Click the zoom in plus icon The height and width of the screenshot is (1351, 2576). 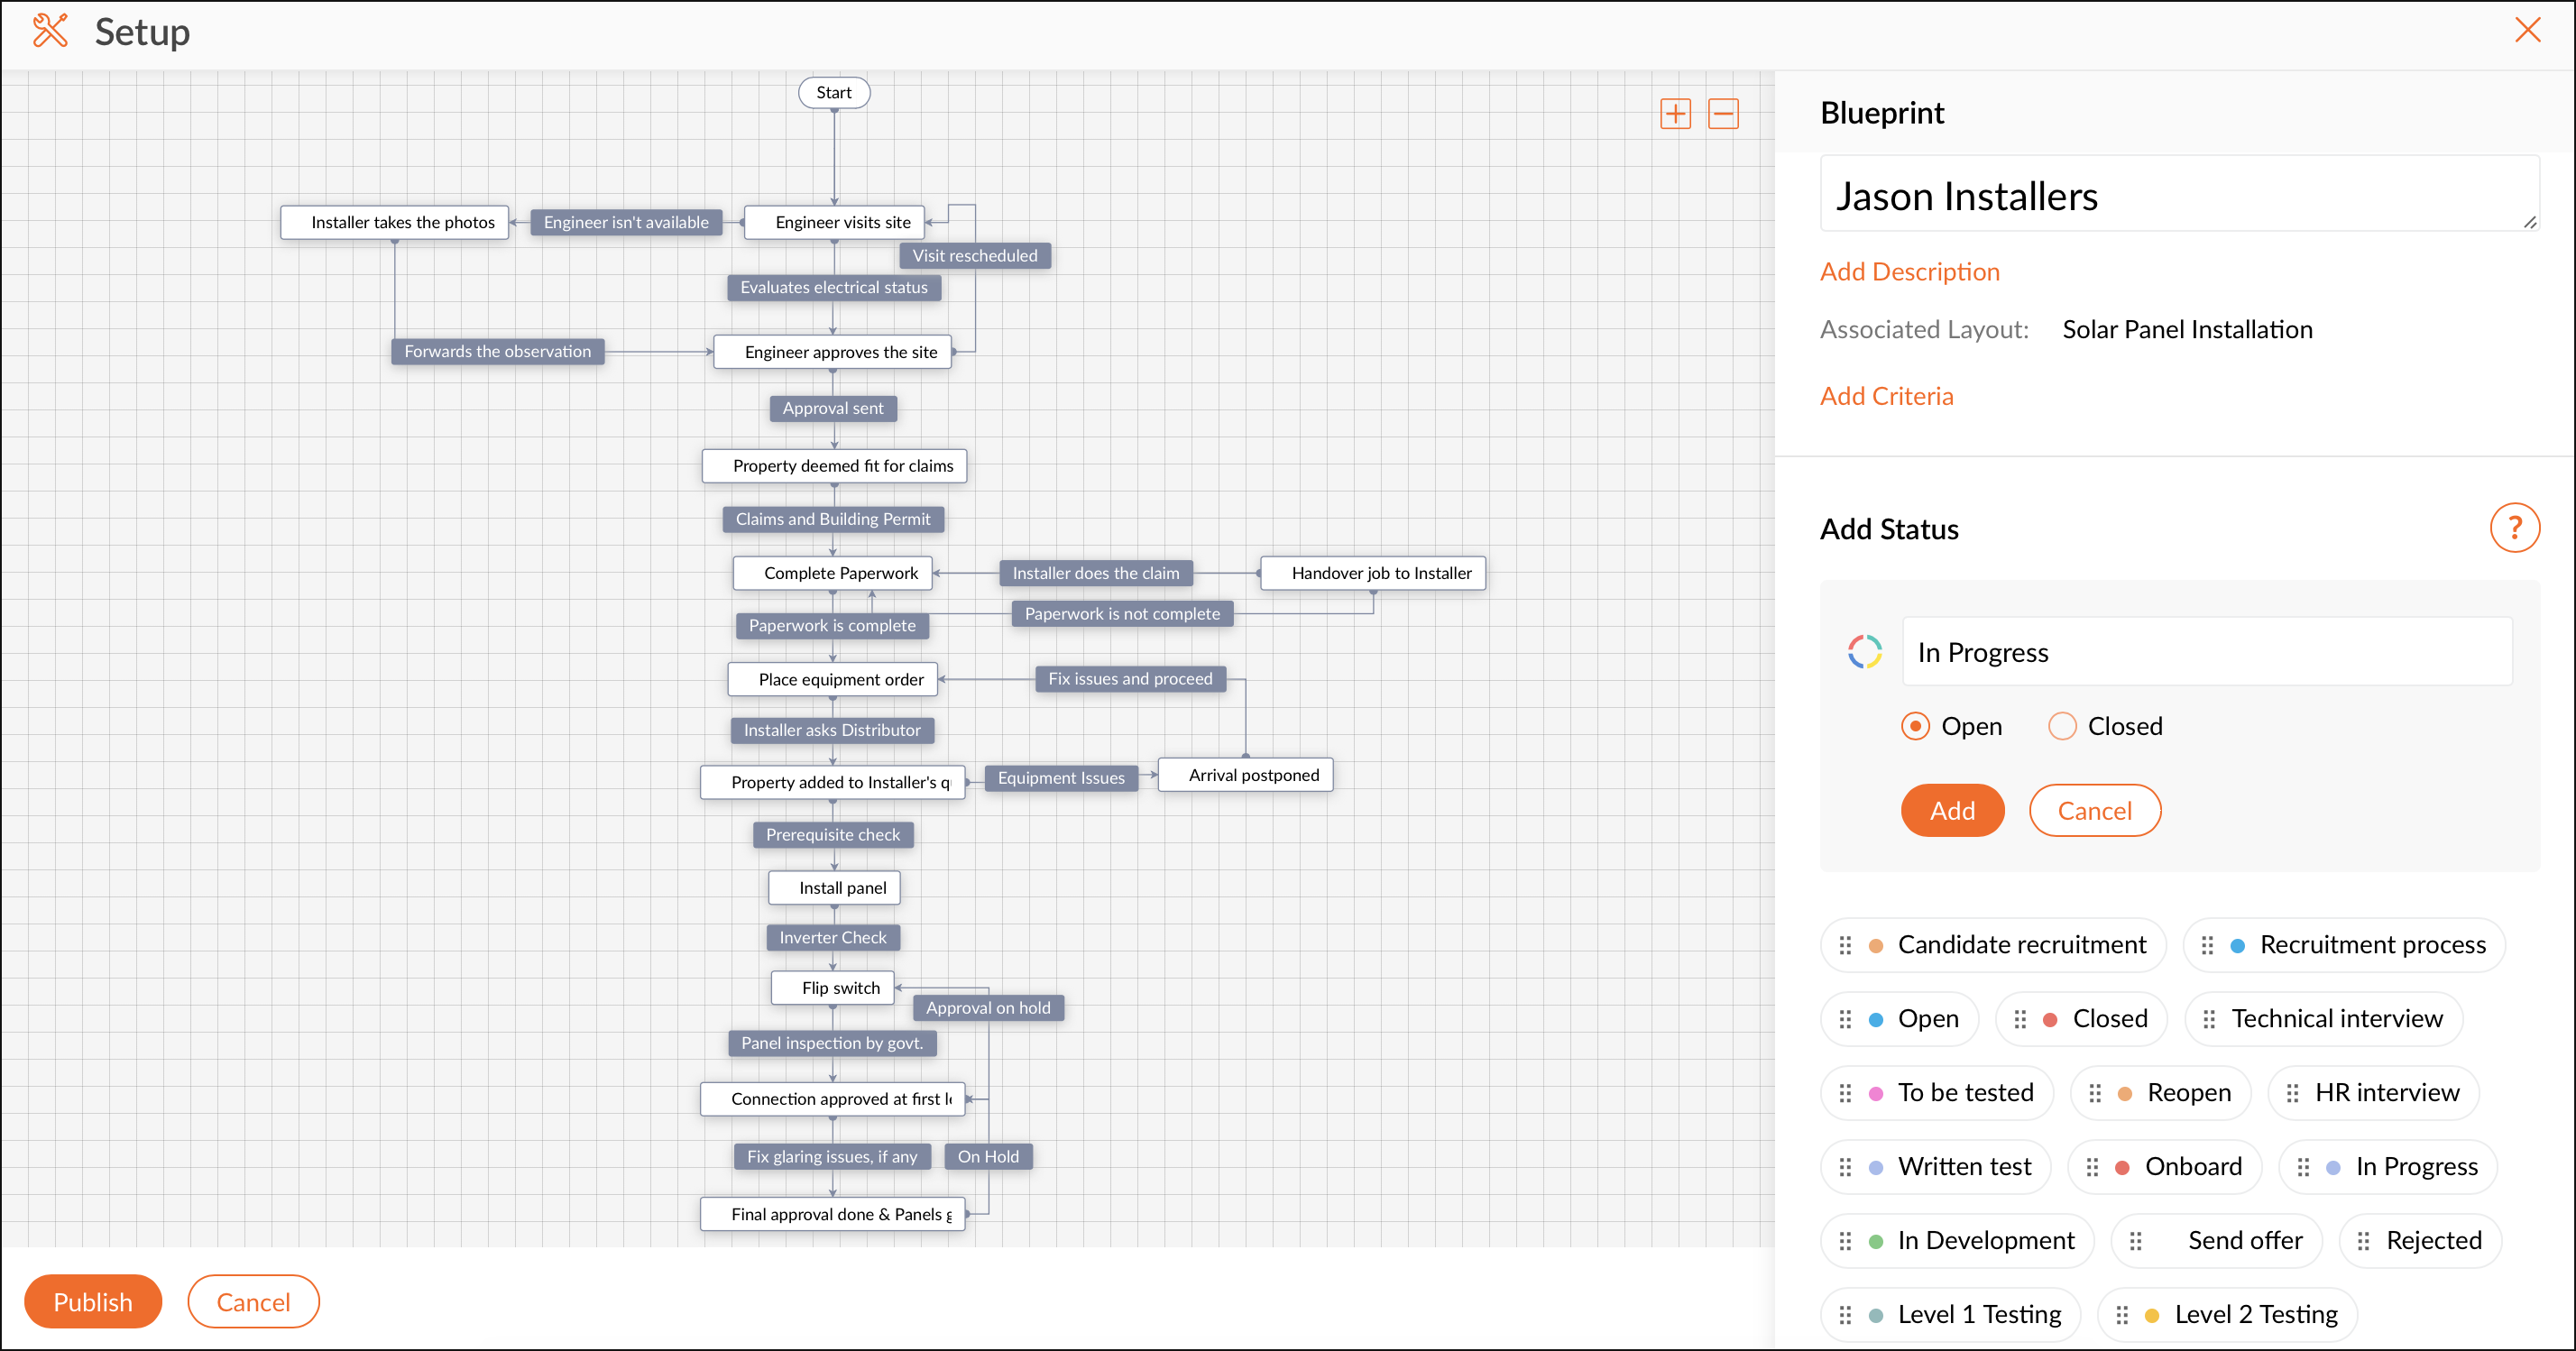coord(1675,114)
